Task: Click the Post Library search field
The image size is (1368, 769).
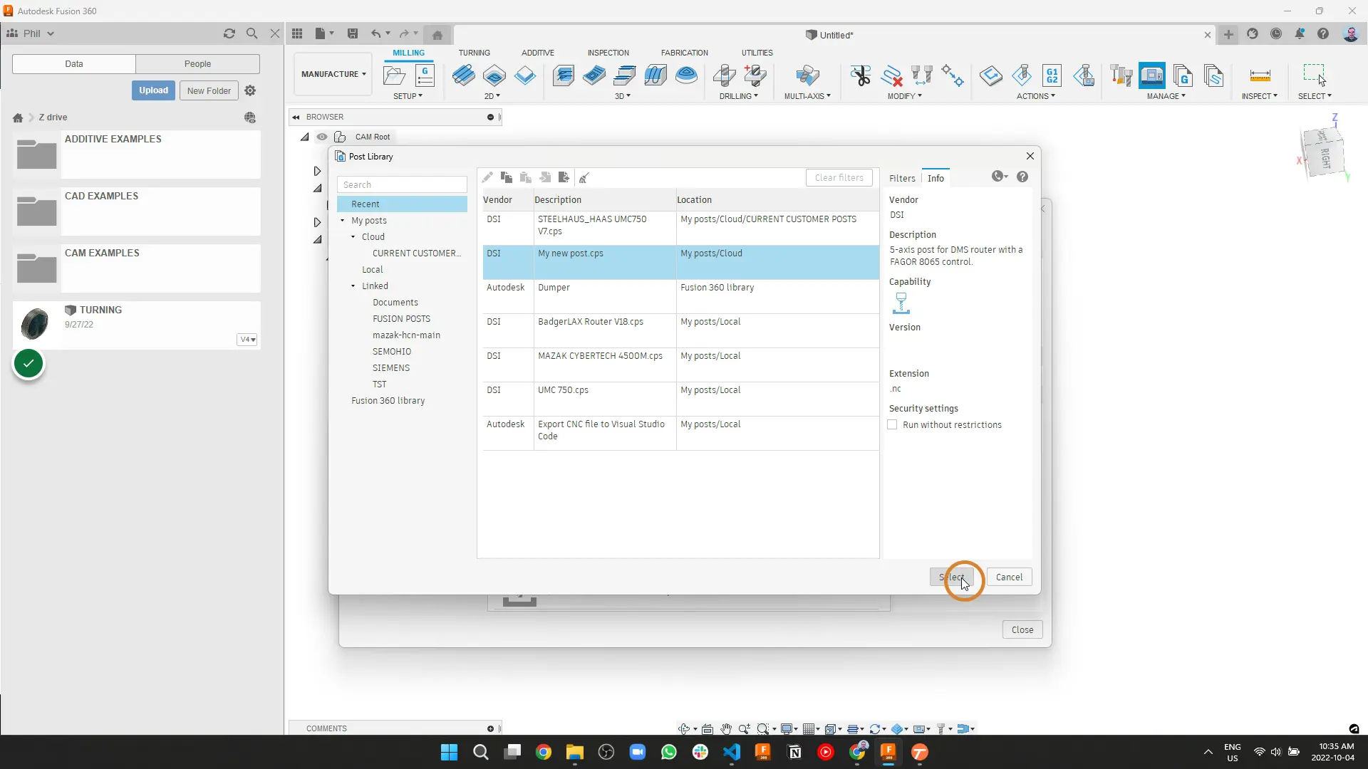Action: (x=402, y=184)
